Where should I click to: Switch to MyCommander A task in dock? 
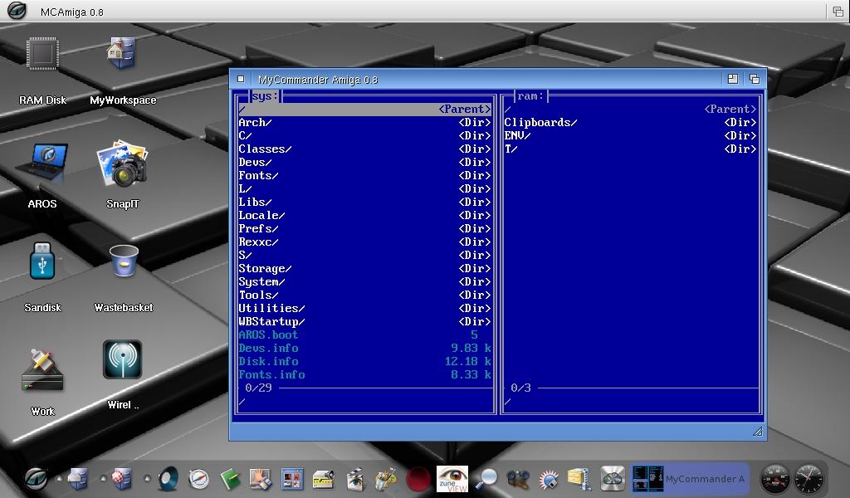pos(691,479)
